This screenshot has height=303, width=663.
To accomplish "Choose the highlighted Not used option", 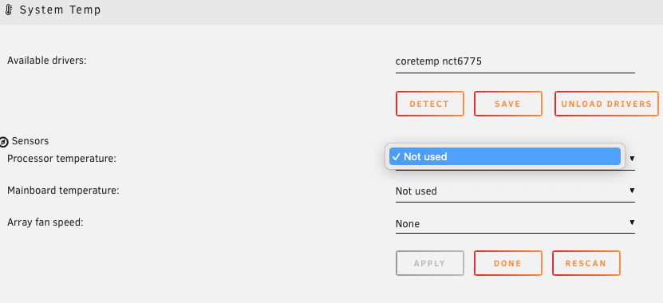I will pyautogui.click(x=505, y=157).
